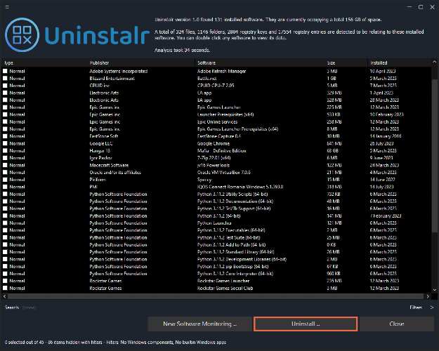Click publisher Blizzard Entertainment
439x351 pixels.
pyautogui.click(x=112, y=79)
